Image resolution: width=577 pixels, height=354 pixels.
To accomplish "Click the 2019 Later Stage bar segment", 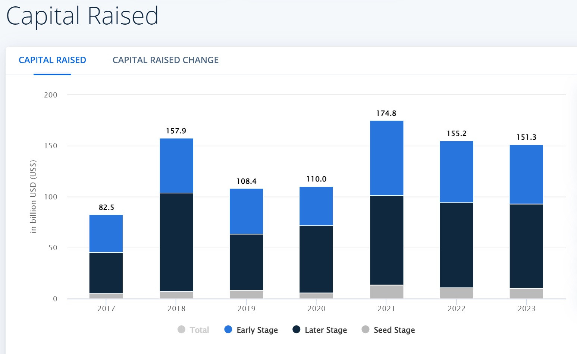I will coord(247,262).
